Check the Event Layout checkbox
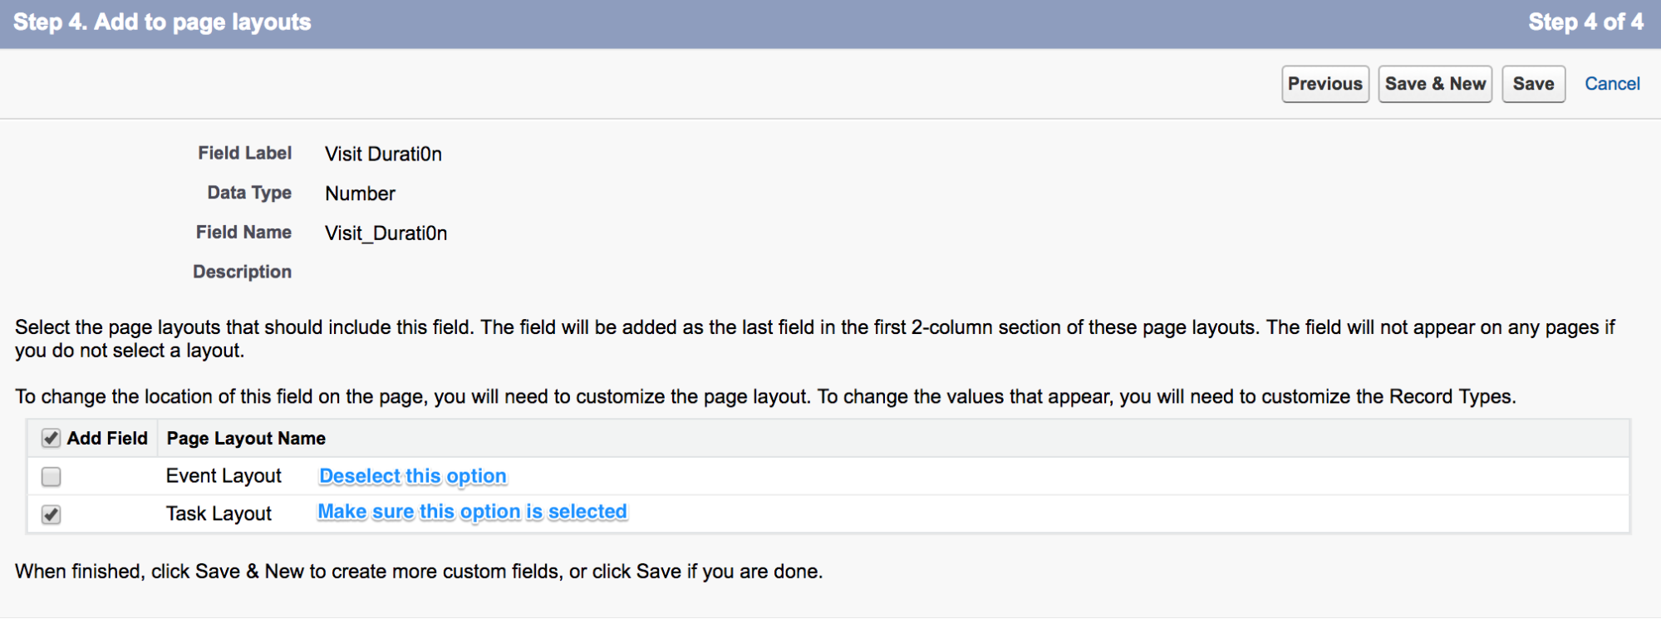The height and width of the screenshot is (619, 1661). (x=51, y=476)
